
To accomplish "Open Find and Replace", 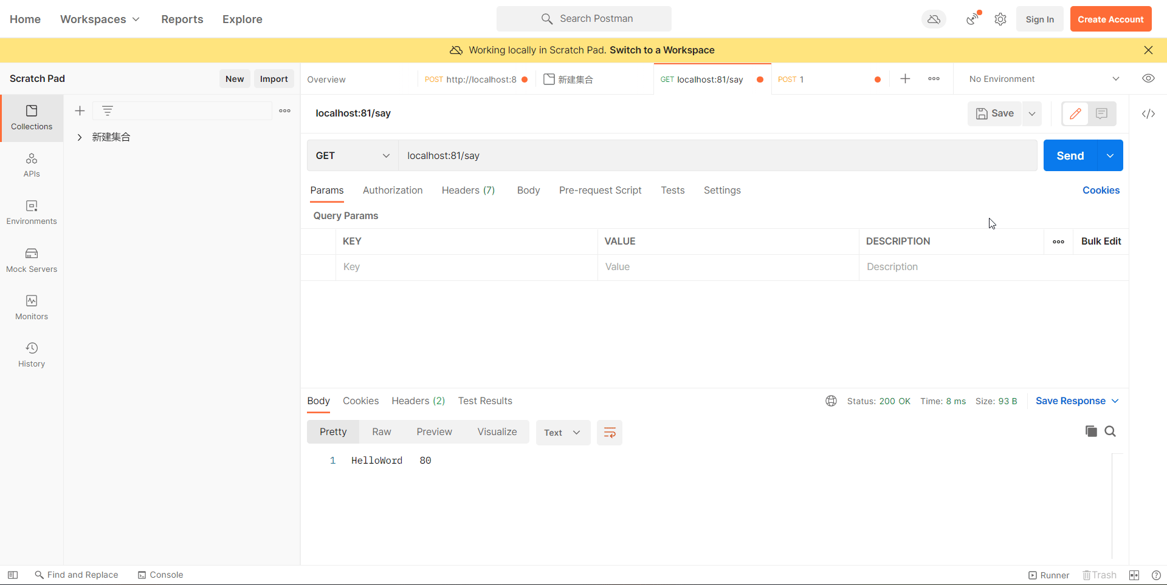I will pyautogui.click(x=77, y=575).
